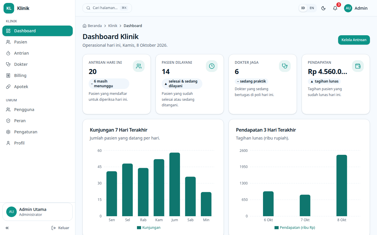377x235 pixels.
Task: Click the clock icon in the Pasien Dilayani card
Action: [x=212, y=66]
